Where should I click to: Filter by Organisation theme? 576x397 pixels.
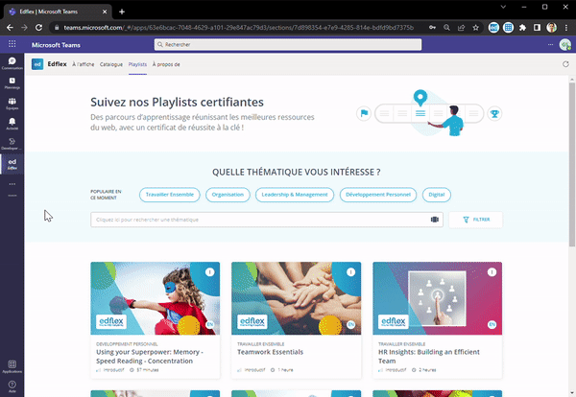pos(228,195)
